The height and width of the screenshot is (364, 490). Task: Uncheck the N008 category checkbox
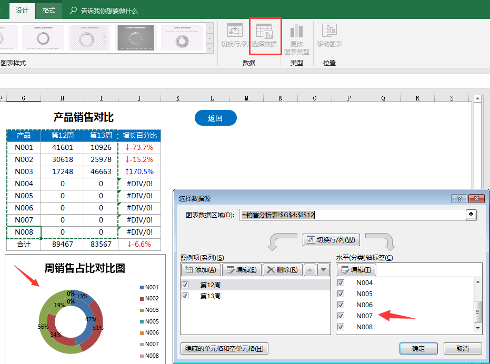341,327
